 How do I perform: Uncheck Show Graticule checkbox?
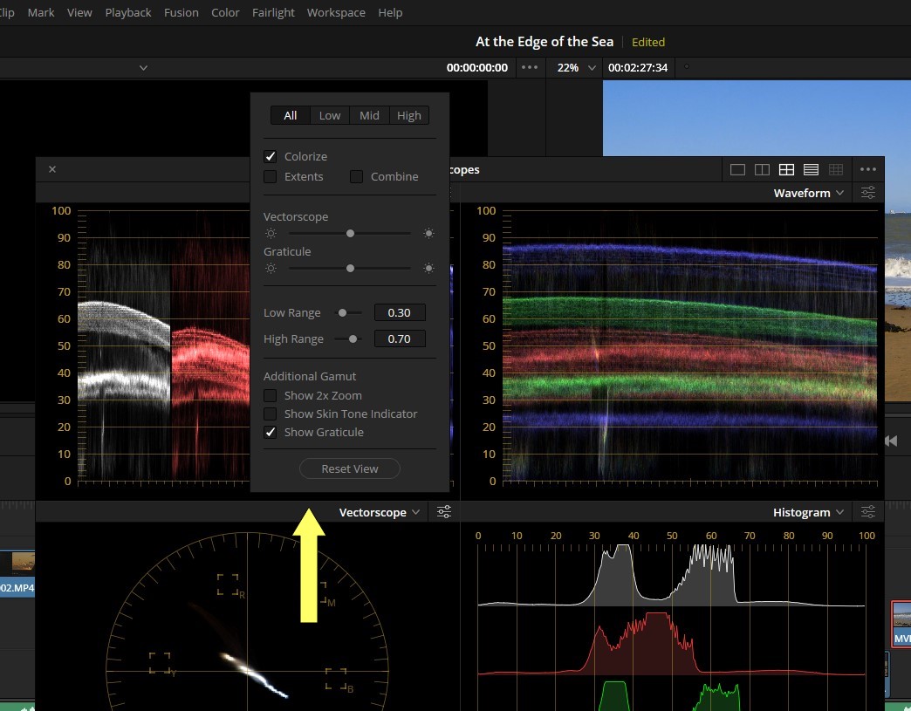[x=271, y=432]
